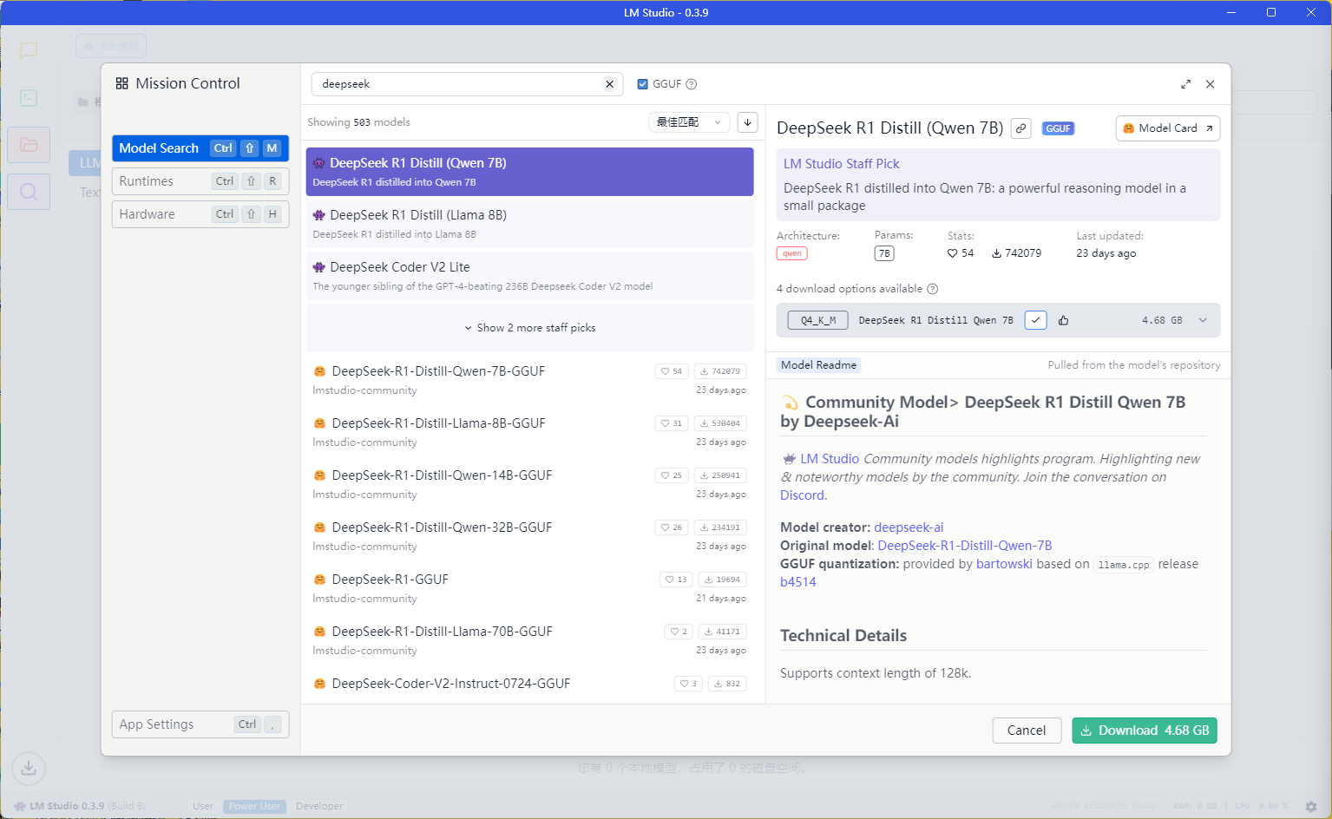Select DeepSeek-R1-Distill-Qwen-14B-GGUF result
The image size is (1332, 819).
pos(529,484)
